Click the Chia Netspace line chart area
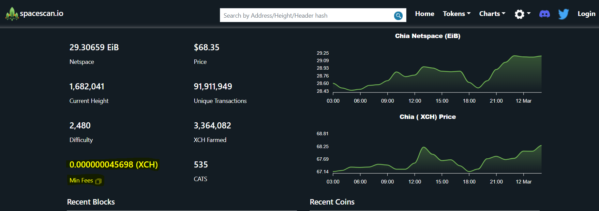Image resolution: width=599 pixels, height=211 pixels. click(437, 74)
